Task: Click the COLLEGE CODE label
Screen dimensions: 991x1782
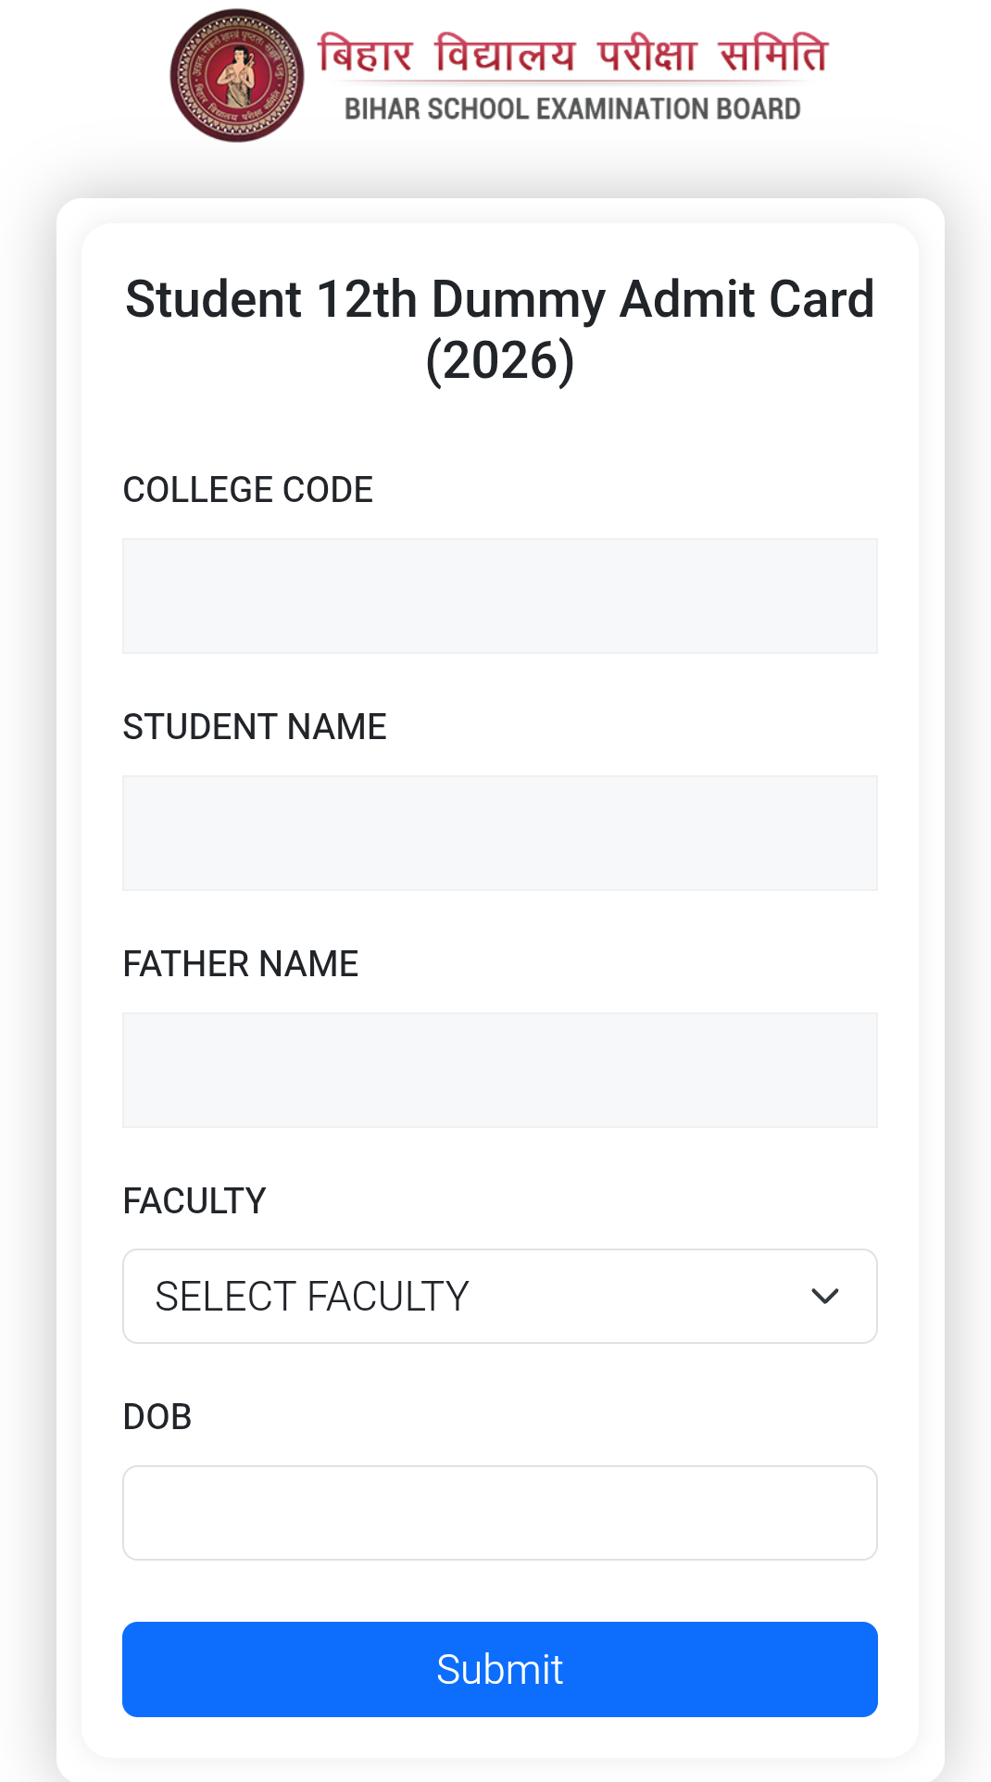Action: (x=248, y=490)
